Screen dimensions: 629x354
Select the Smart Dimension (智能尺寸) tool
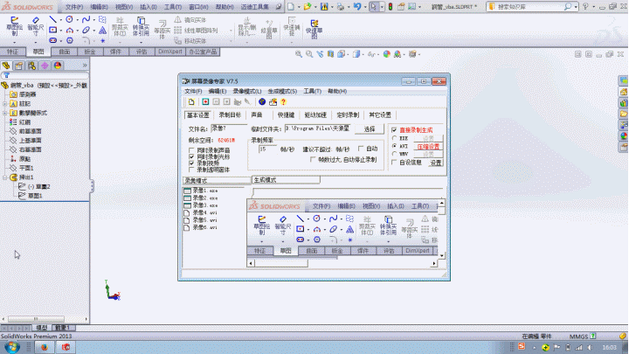[x=35, y=26]
